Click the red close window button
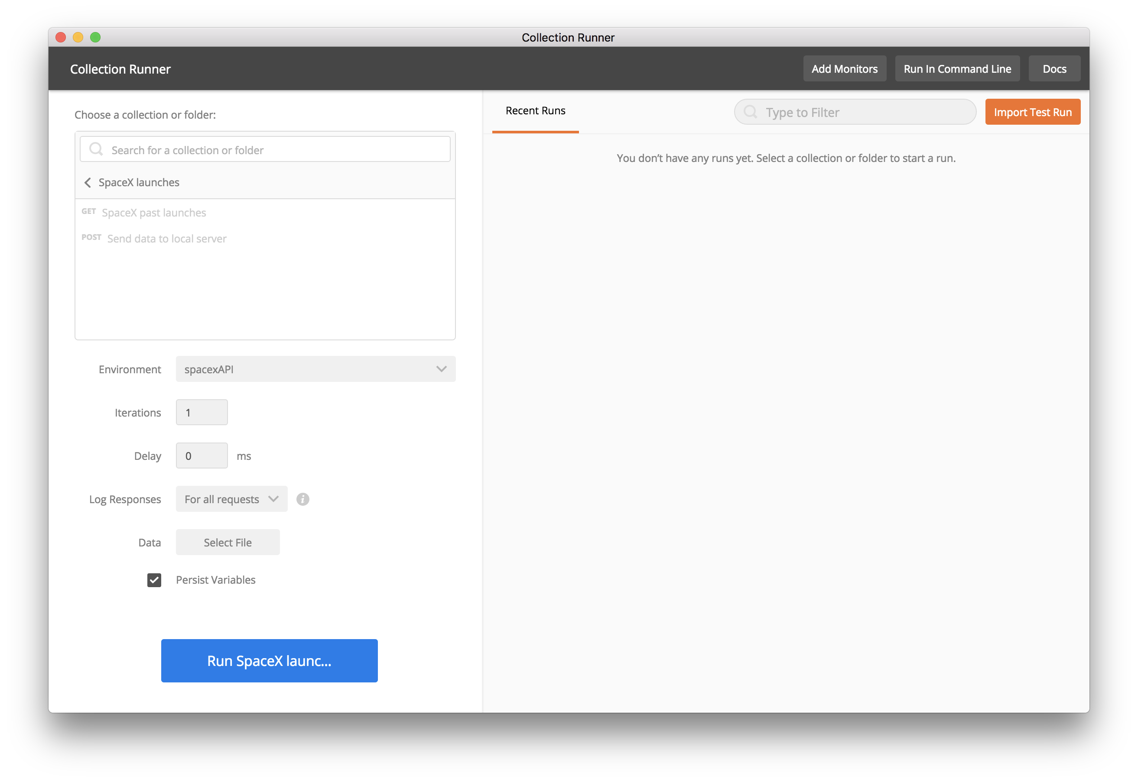Viewport: 1138px width, 782px height. 61,37
